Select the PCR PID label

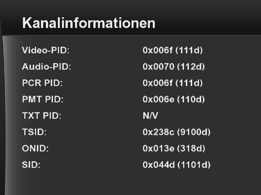click(x=42, y=83)
